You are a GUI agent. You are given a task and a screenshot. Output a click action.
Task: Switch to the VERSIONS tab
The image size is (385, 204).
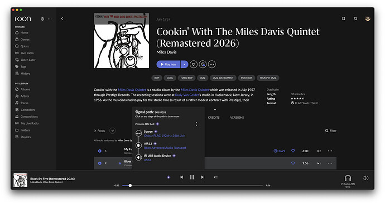[x=237, y=118]
